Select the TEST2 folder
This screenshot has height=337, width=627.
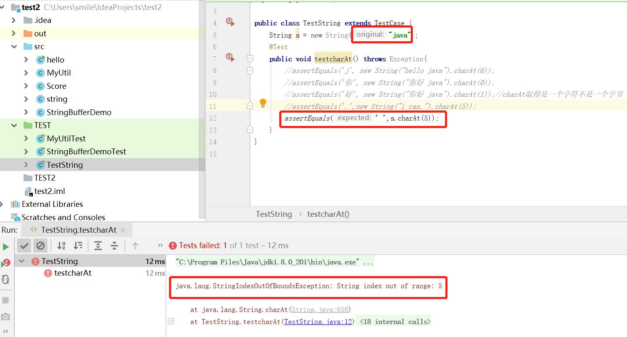[x=45, y=178]
